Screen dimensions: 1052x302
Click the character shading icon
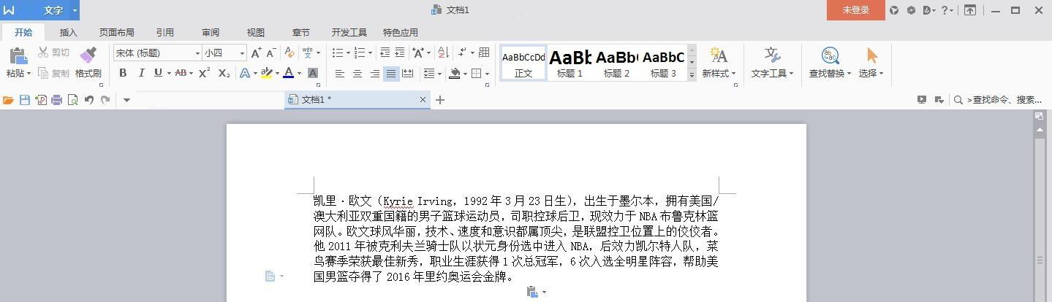tap(313, 73)
